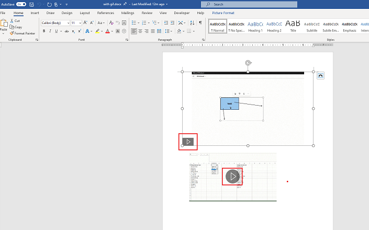Open the font color dropdown arrow
Image resolution: width=369 pixels, height=230 pixels.
tap(112, 31)
